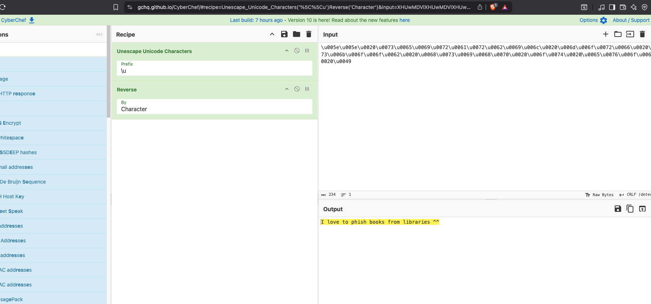Add a new input tab

click(x=606, y=34)
